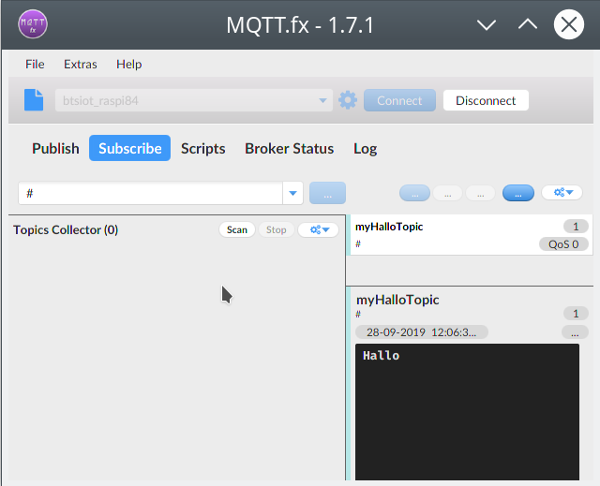Toggle the dark blue highlighted pill button
The image size is (600, 486).
click(518, 193)
